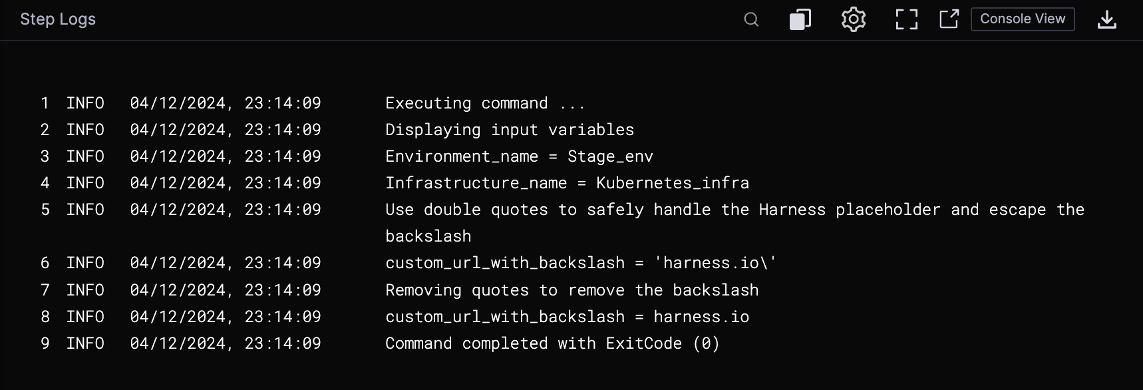Click the unquoted harness.io log line 8

pos(567,317)
